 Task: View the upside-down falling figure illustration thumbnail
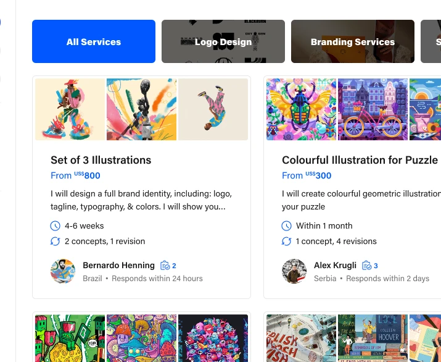[213, 109]
